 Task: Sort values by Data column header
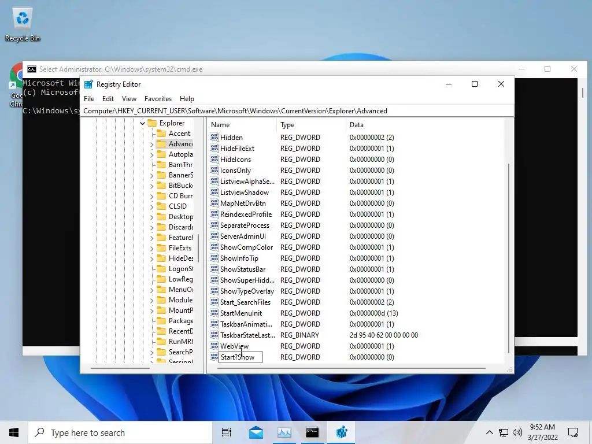[424, 125]
